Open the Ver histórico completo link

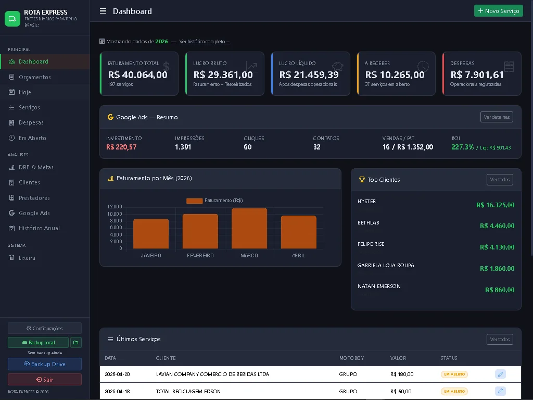point(205,41)
